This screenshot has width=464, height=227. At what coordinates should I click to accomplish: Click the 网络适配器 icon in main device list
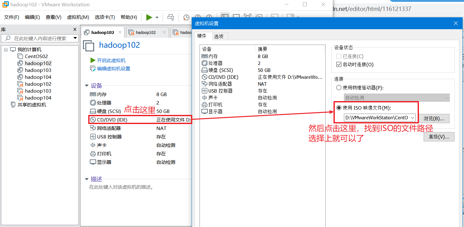coord(93,128)
